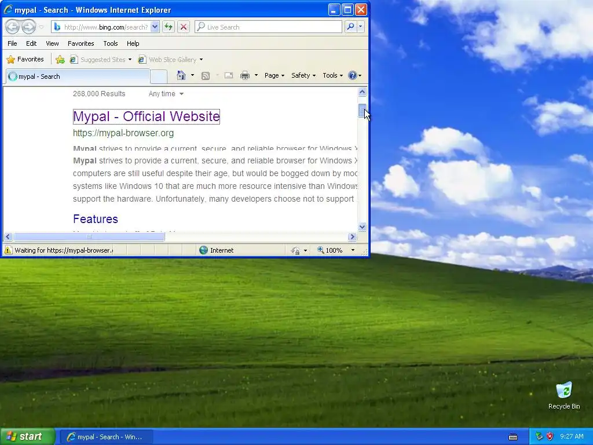Click the 9:27 AM clock
This screenshot has height=445, width=593.
tap(572, 437)
